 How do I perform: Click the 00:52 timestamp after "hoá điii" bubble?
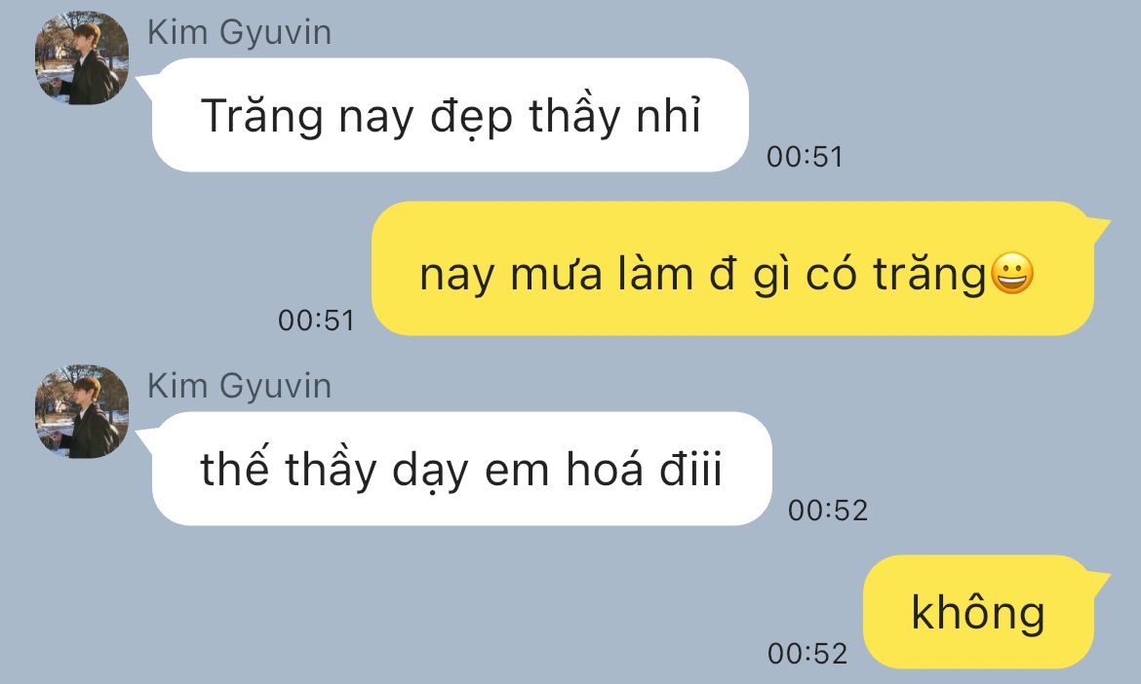(828, 511)
